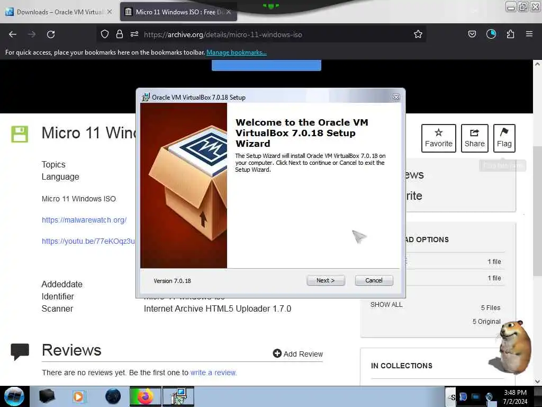Bookmark this page with the star
The image size is (542, 407).
[x=418, y=34]
